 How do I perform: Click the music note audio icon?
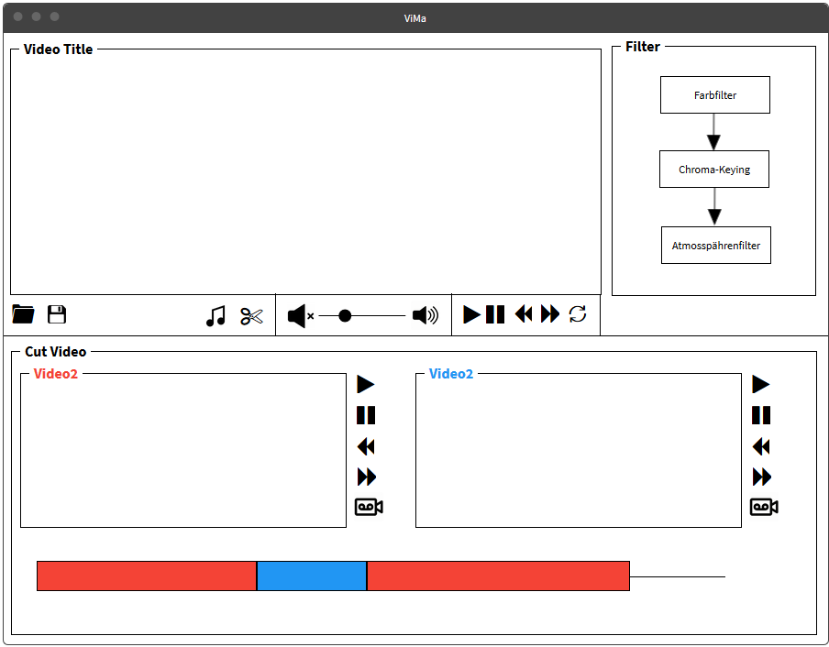click(216, 316)
